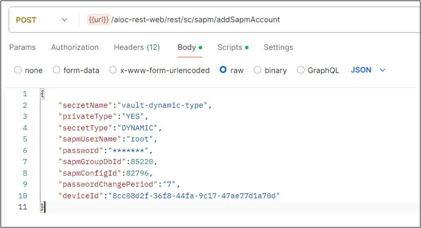The width and height of the screenshot is (421, 228).
Task: Click the "secretType" key
Action: (85, 128)
